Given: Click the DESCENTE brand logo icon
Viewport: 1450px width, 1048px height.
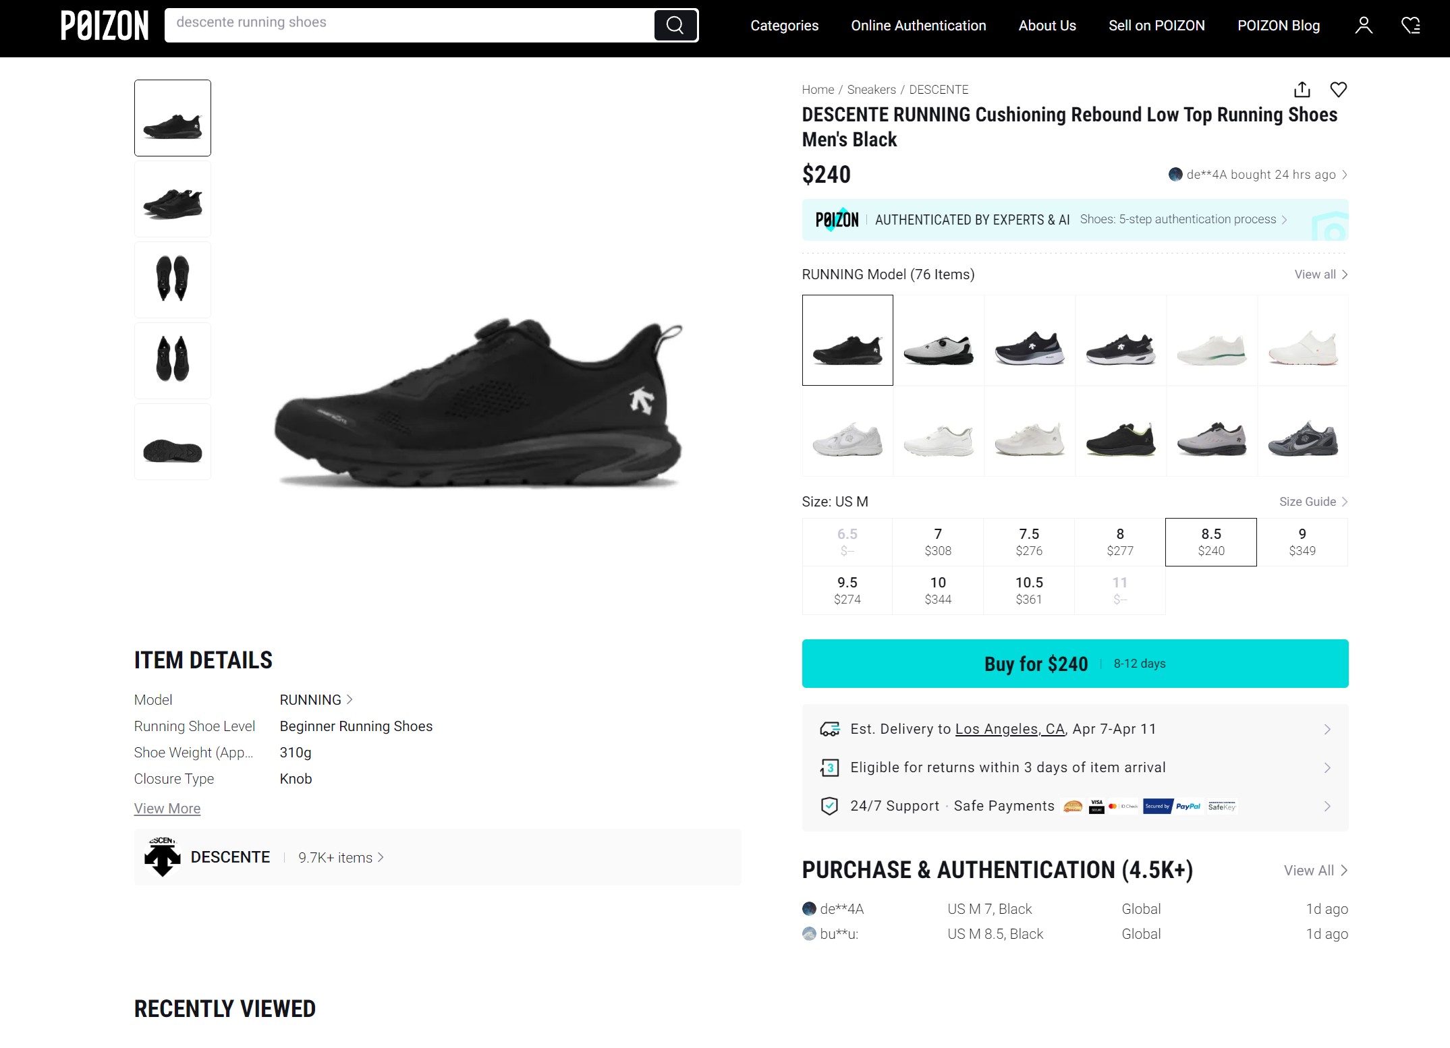Looking at the screenshot, I should [162, 857].
